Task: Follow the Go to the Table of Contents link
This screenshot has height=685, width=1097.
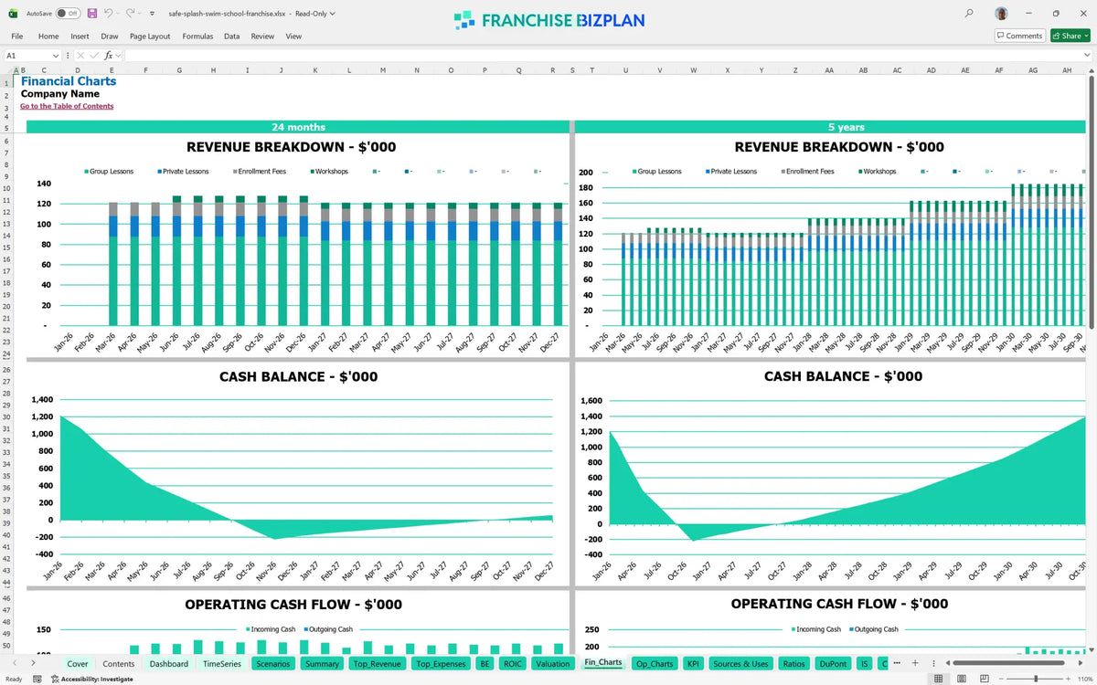Action: (x=67, y=106)
